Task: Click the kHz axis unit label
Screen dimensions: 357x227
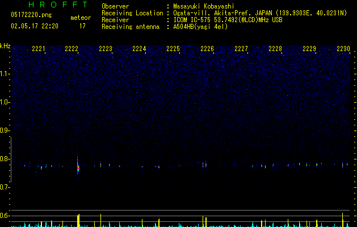Action: coord(5,46)
